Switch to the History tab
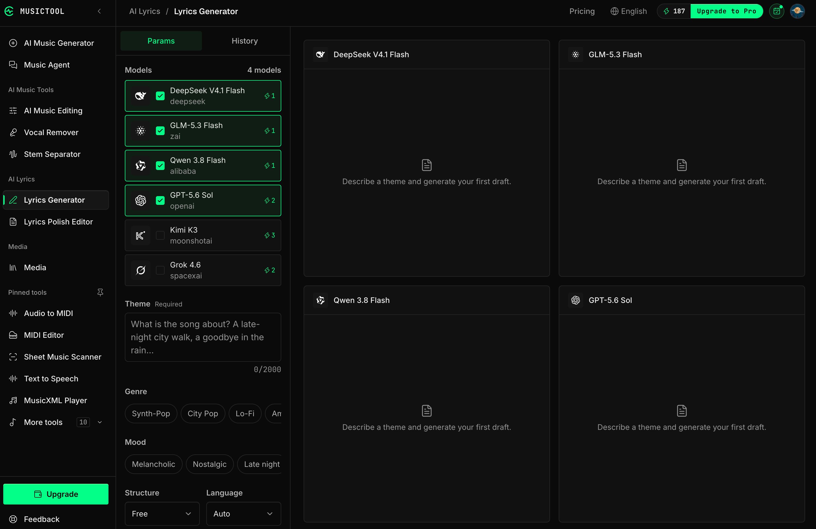Viewport: 816px width, 529px height. (244, 41)
